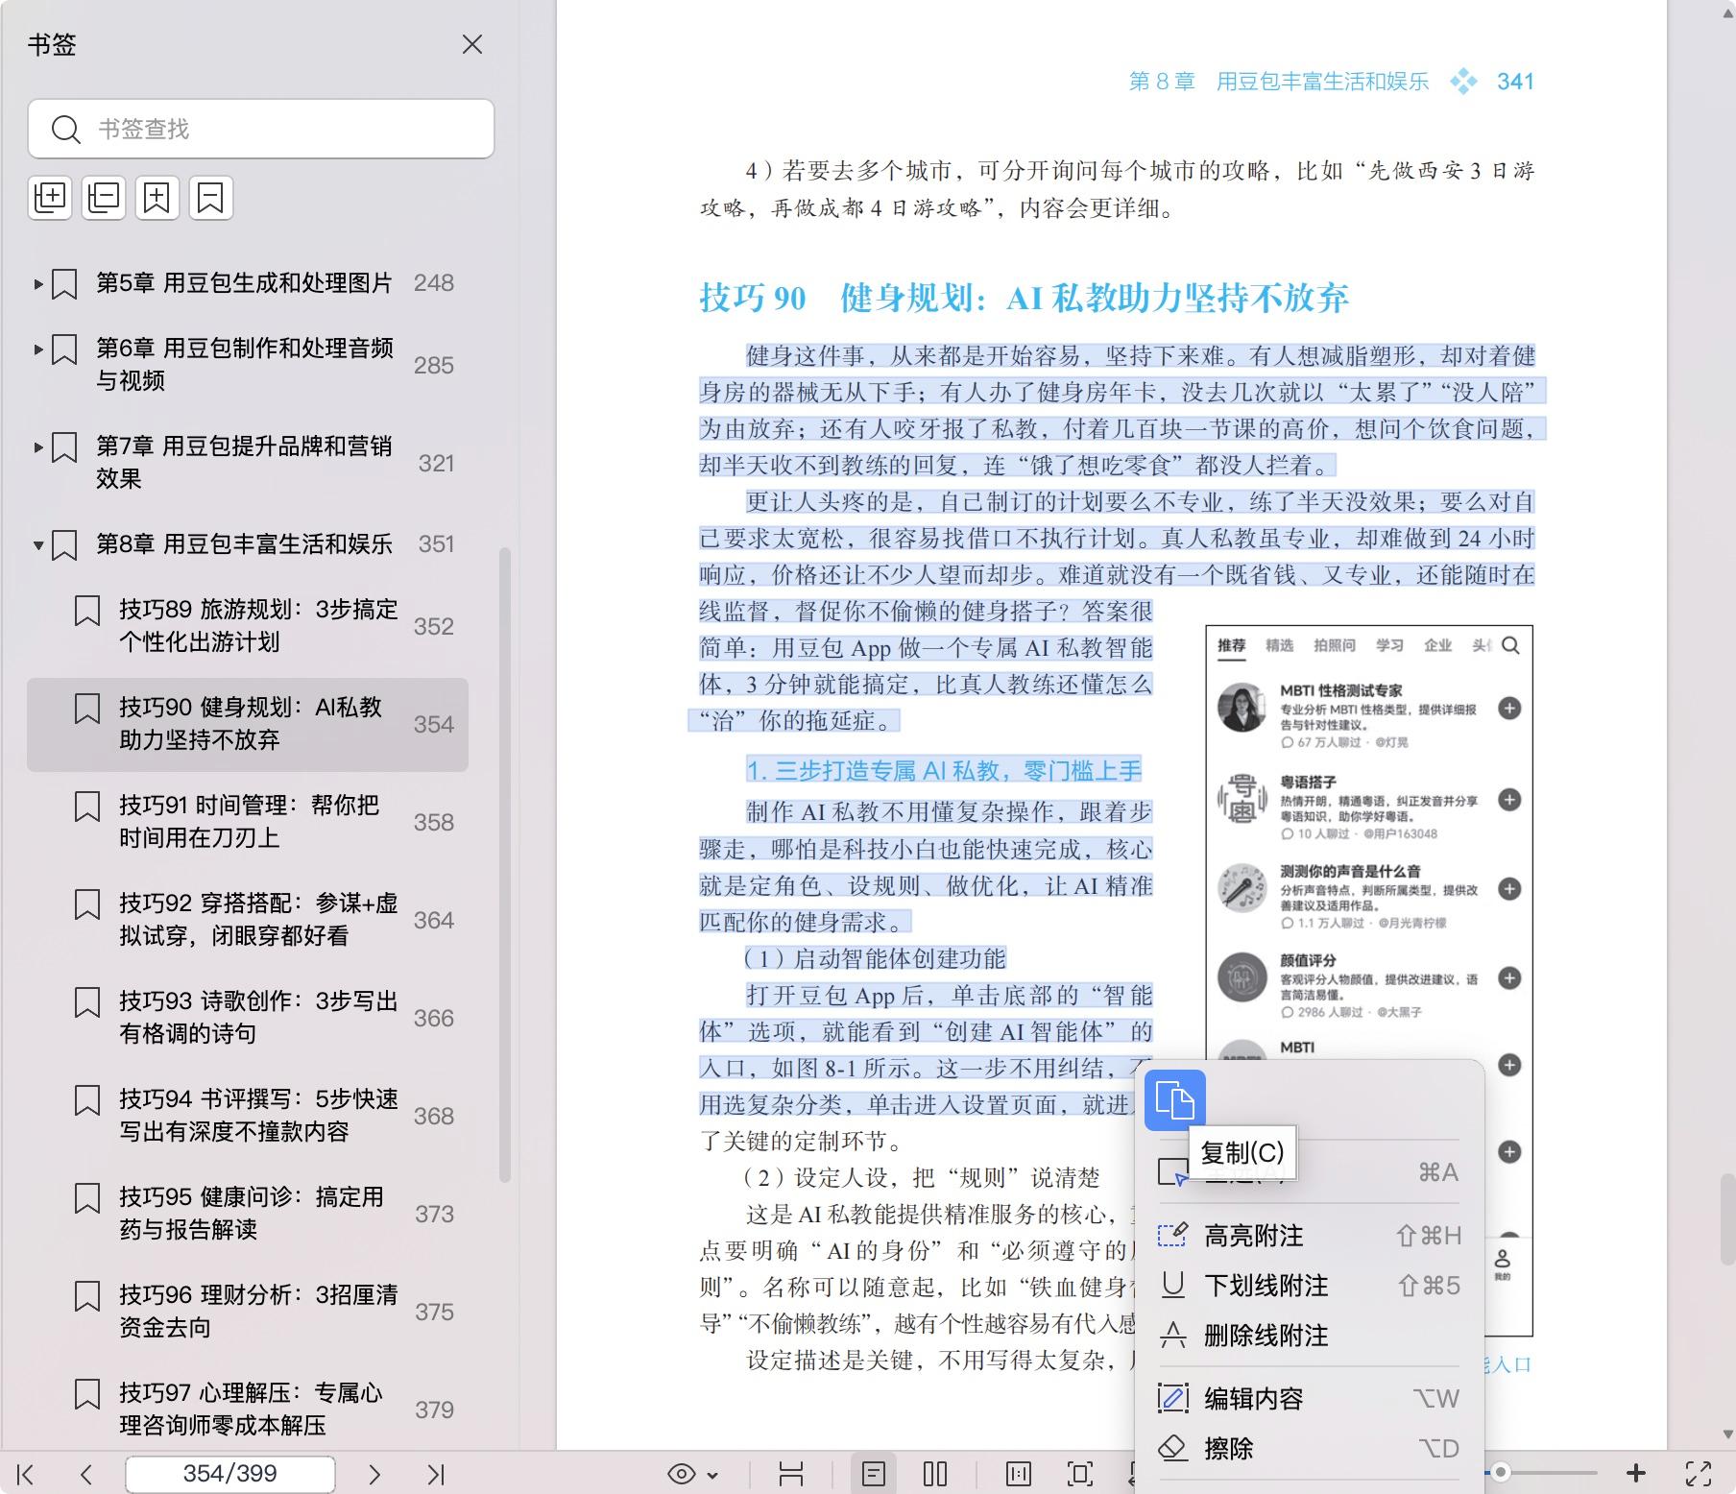
Task: Click the magnifier icon in bookmark search
Action: click(x=65, y=129)
